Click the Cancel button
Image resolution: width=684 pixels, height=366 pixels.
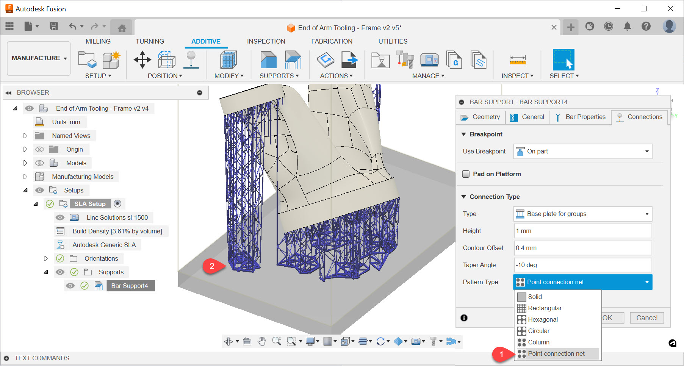coord(646,318)
